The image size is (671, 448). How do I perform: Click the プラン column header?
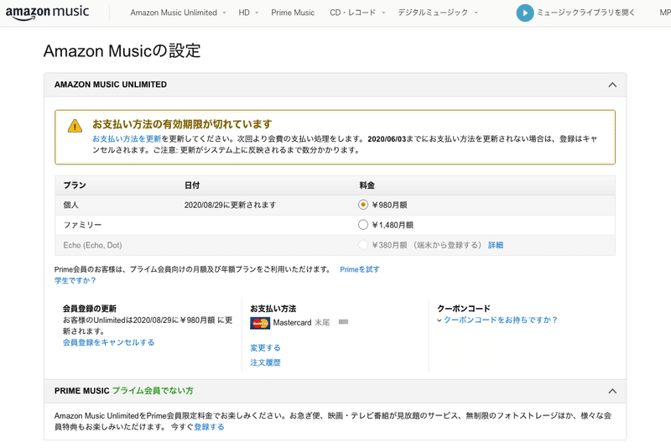click(75, 185)
